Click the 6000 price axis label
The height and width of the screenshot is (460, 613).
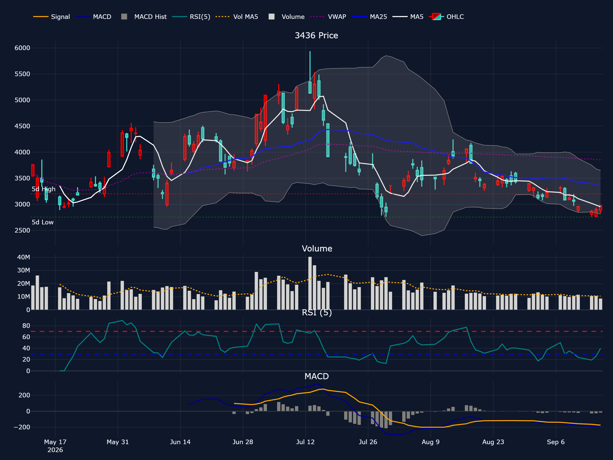(22, 48)
